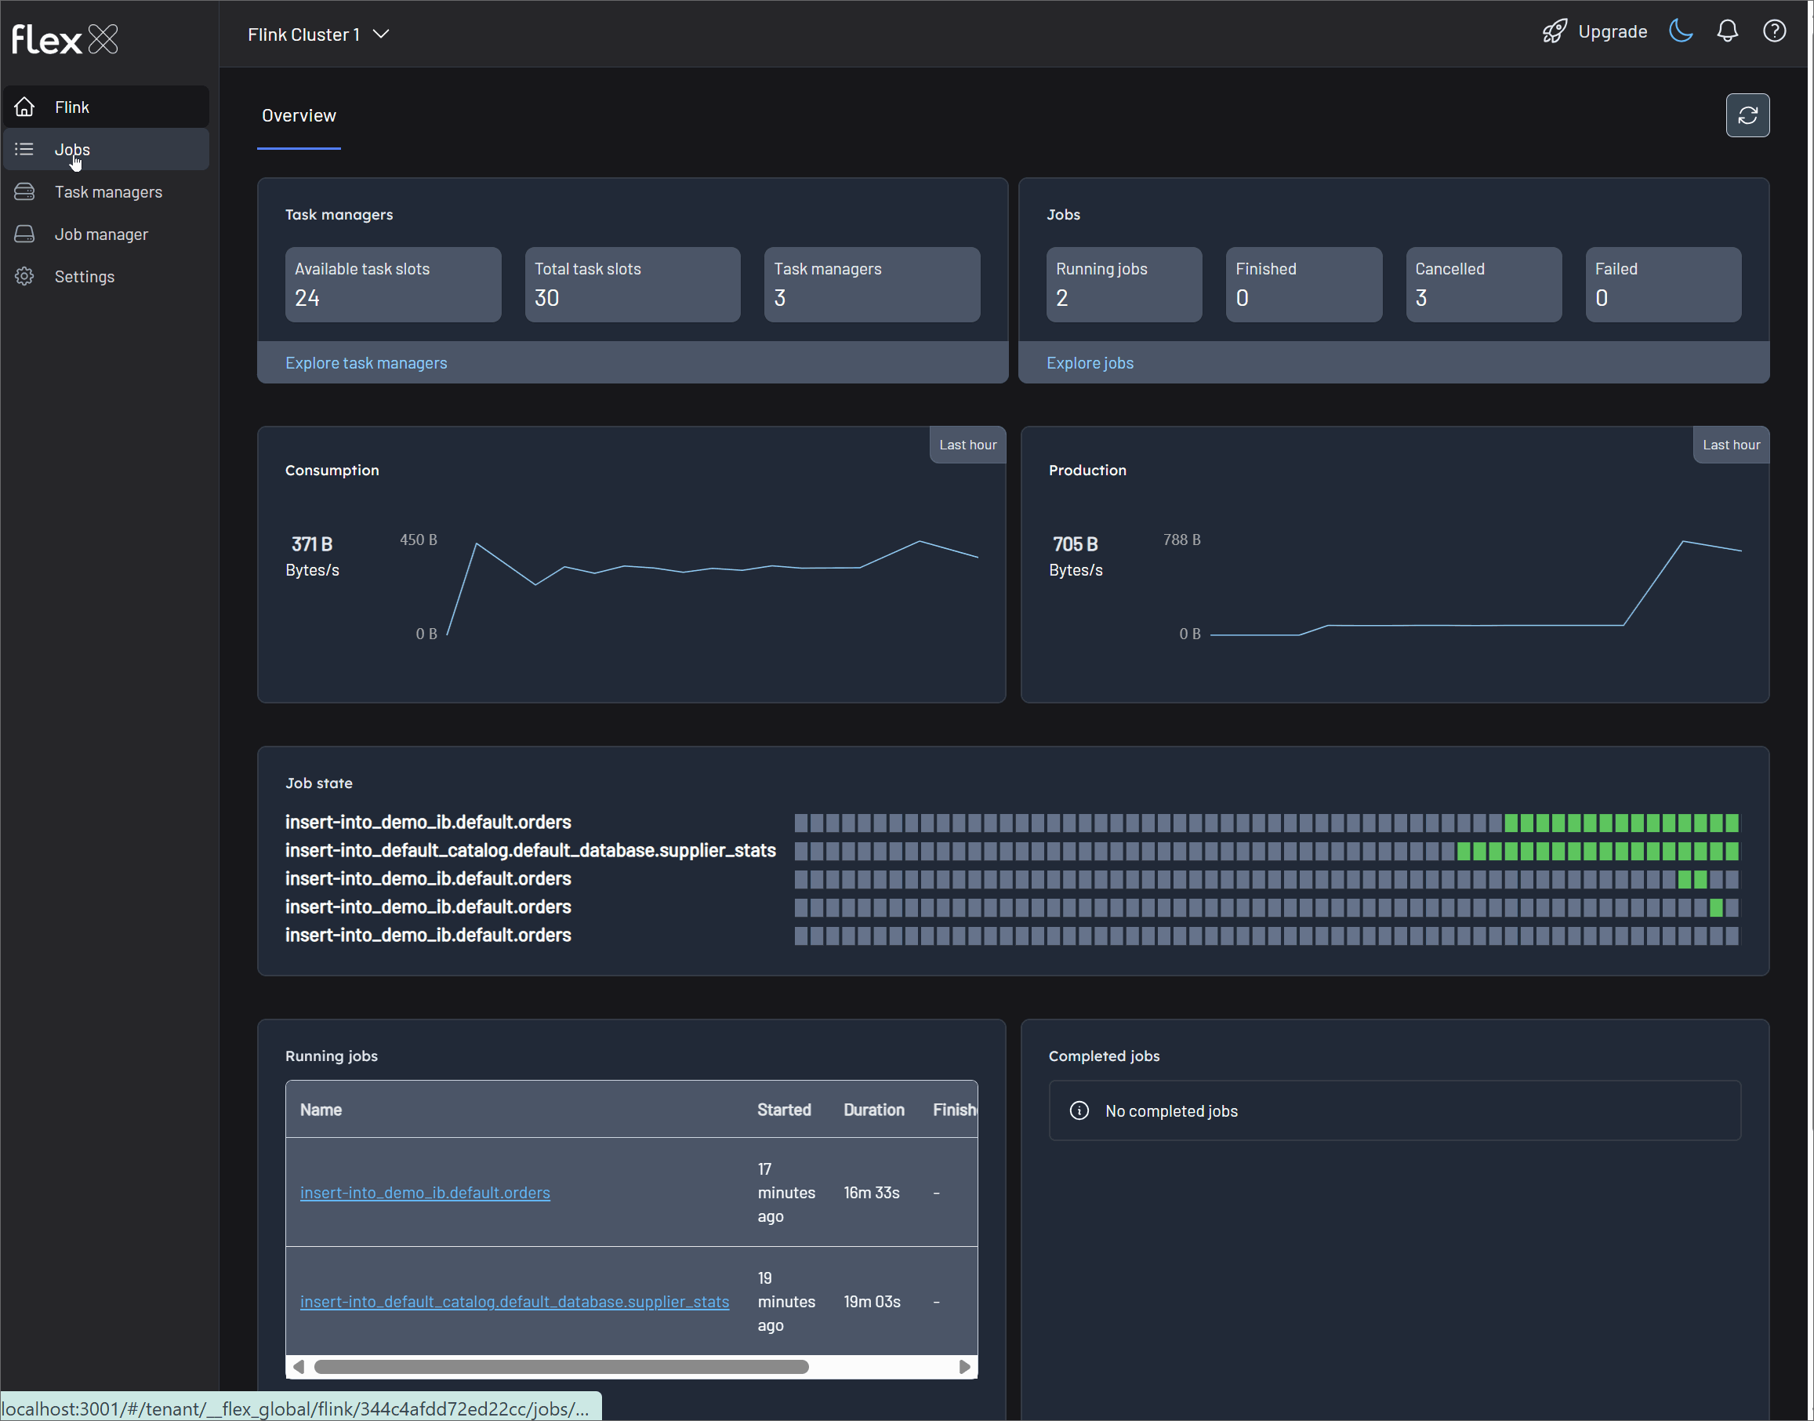The width and height of the screenshot is (1814, 1421).
Task: Click the Available task slots card
Action: tap(393, 284)
